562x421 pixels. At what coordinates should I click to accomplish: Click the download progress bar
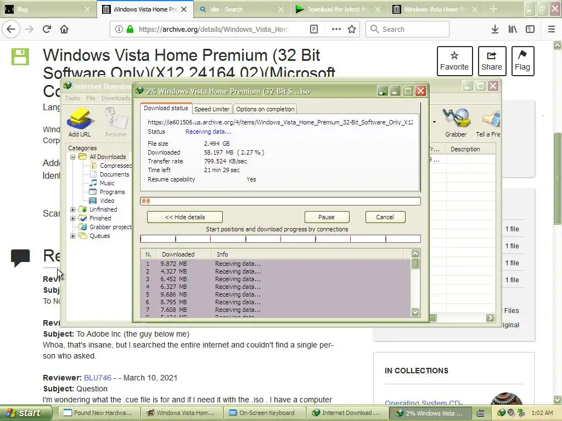tap(280, 201)
